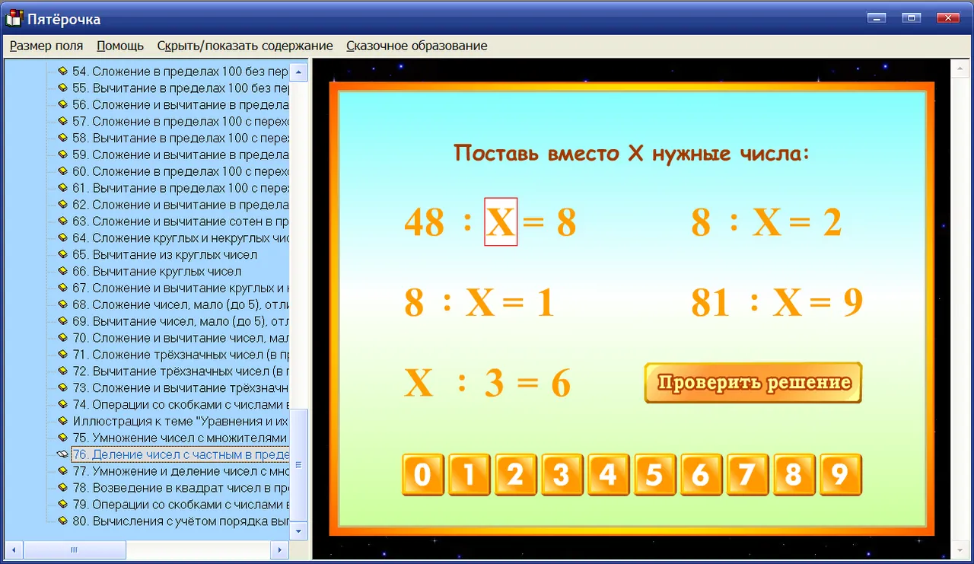Open lesson 67 Сложение и вычитание круглых
Image resolution: width=974 pixels, height=564 pixels.
180,288
